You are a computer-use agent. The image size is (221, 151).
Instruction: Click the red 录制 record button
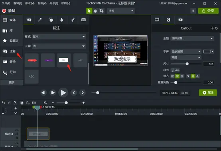tap(9, 11)
